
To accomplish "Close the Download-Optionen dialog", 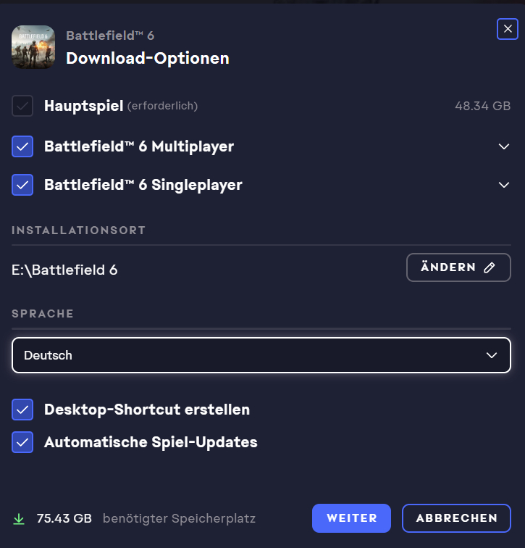I will [507, 29].
